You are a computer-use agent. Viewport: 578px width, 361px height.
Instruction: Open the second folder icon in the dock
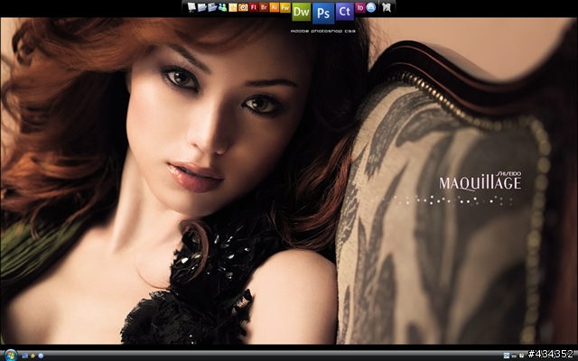click(x=212, y=7)
